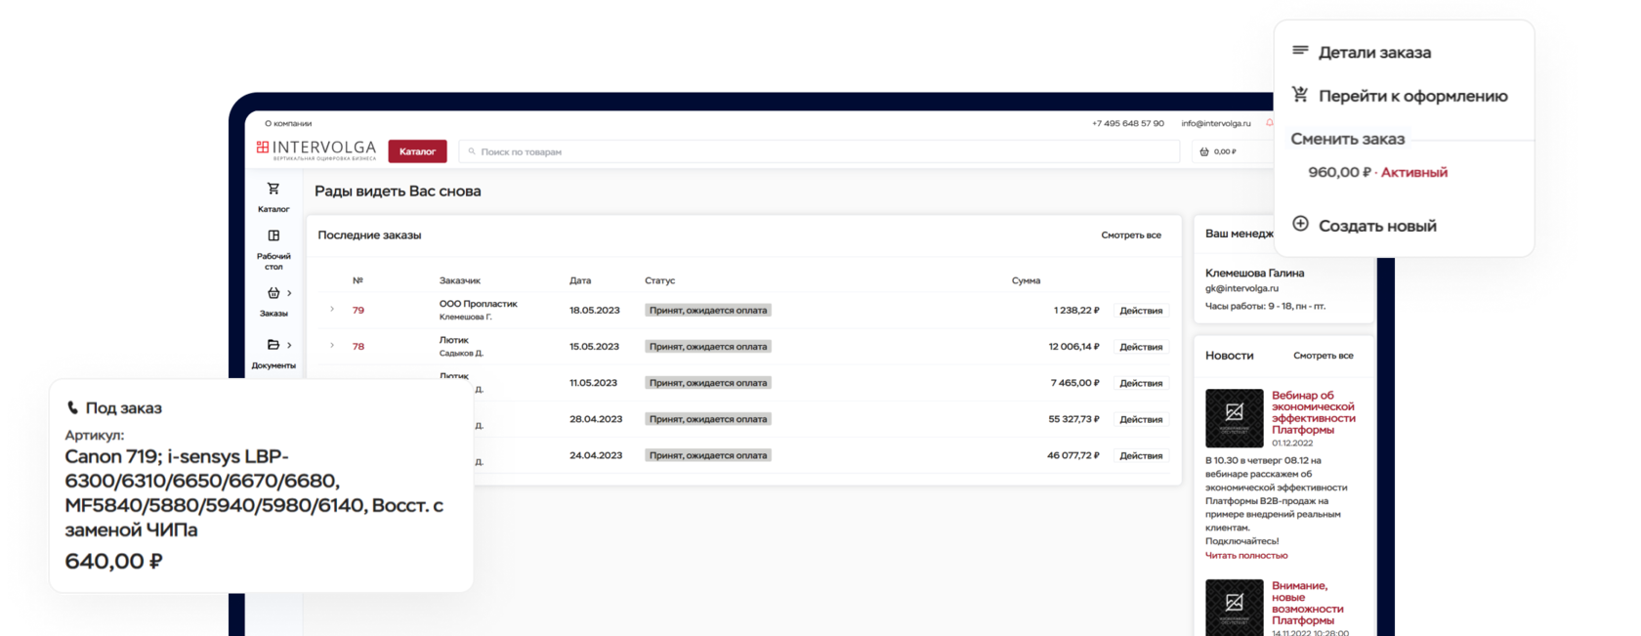Click Смотреть все in Новости

[1323, 356]
